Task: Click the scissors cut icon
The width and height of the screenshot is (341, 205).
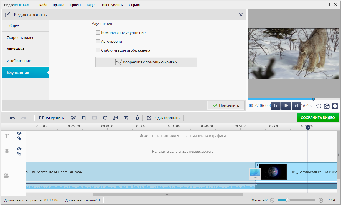Action: tap(73, 118)
